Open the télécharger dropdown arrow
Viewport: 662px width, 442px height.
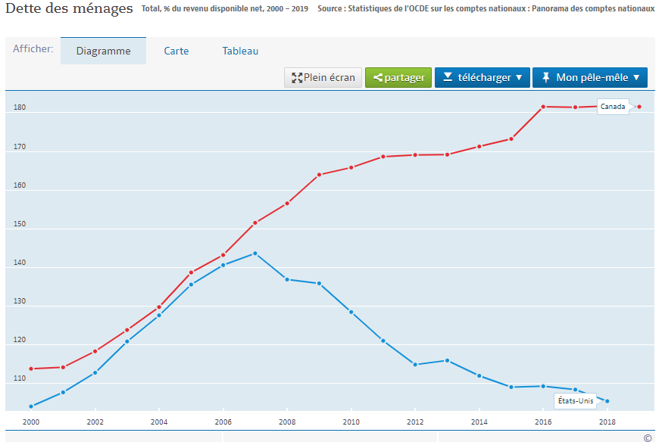point(519,77)
